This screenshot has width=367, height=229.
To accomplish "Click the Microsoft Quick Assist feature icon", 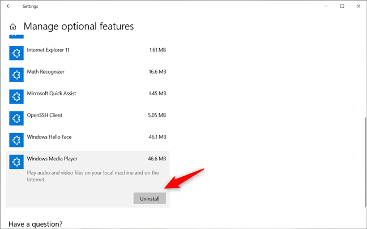I will tap(16, 96).
